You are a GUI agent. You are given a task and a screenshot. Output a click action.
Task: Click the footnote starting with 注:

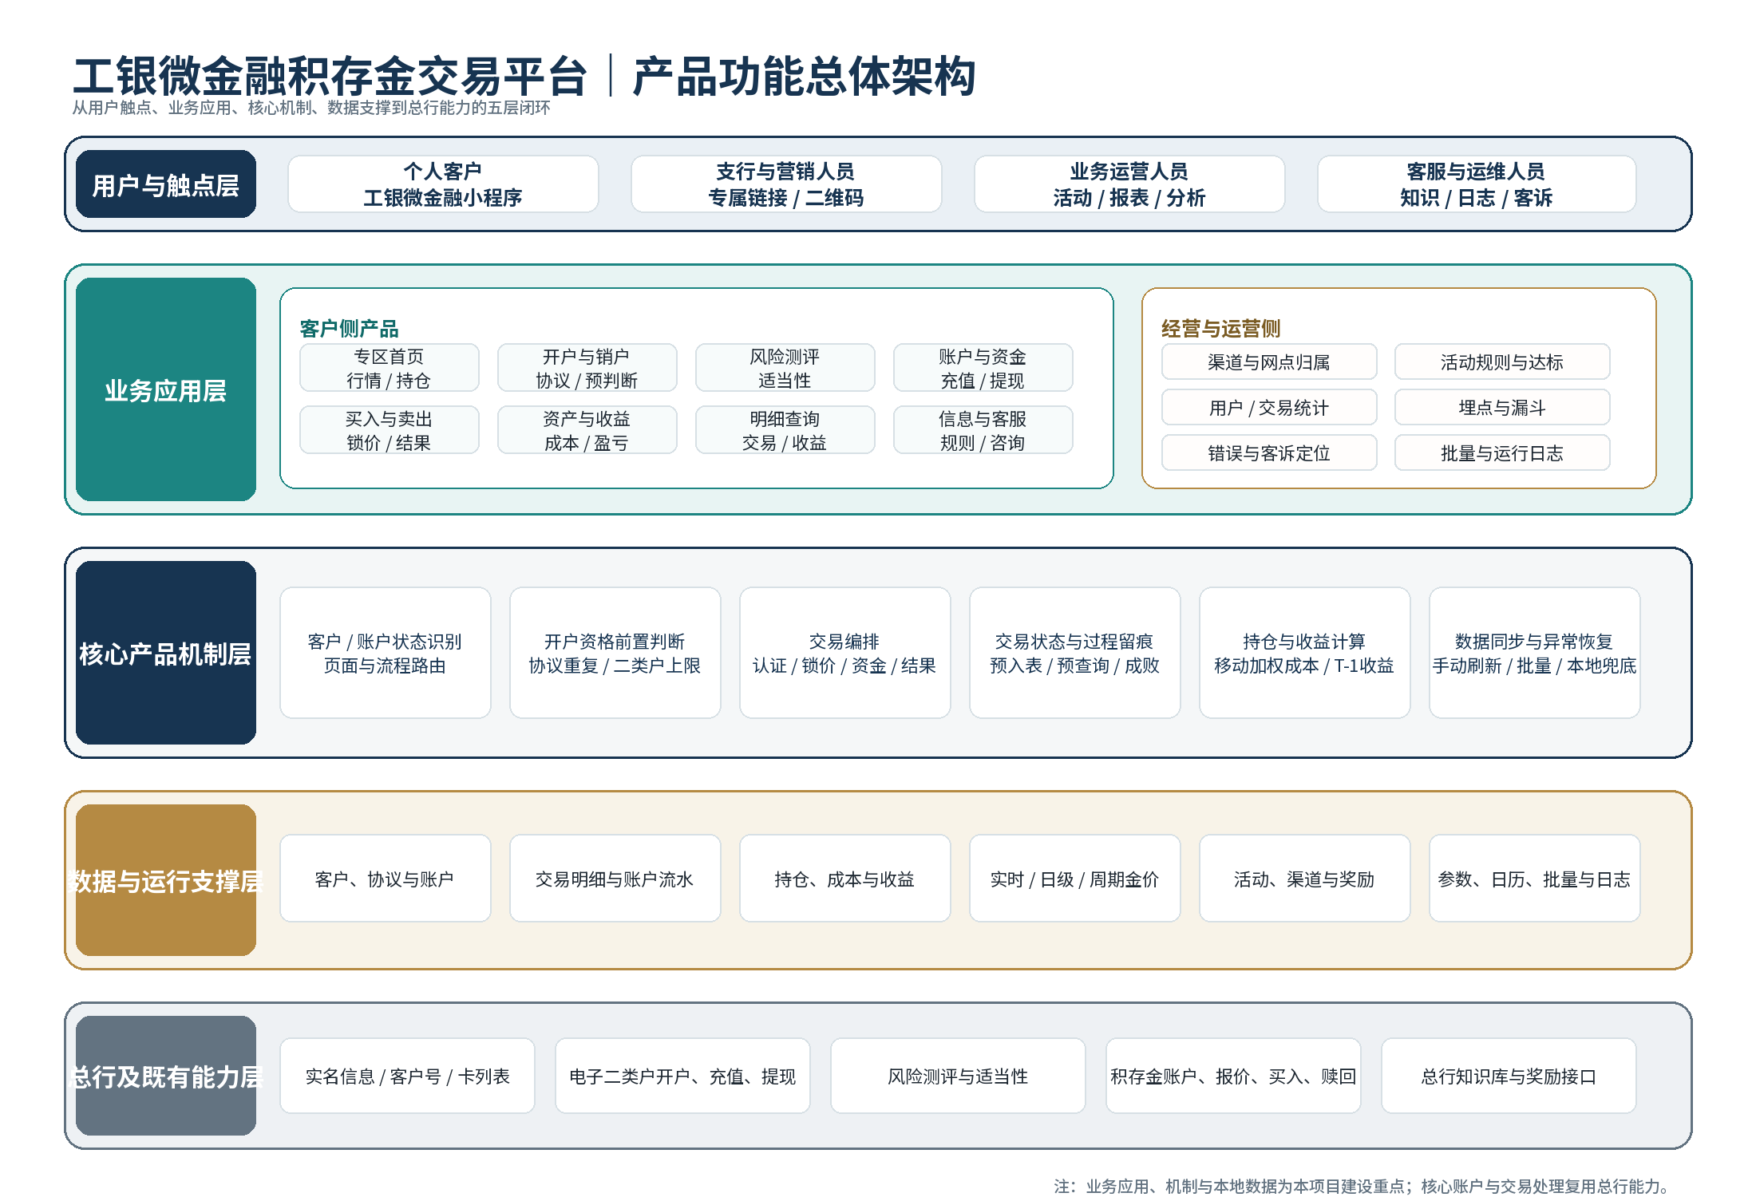pos(1362,1186)
